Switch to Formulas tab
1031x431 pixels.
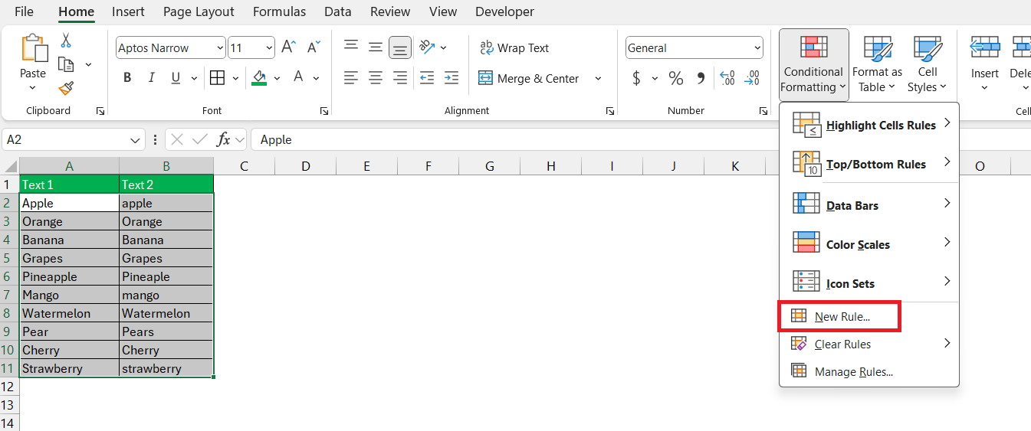[x=279, y=11]
